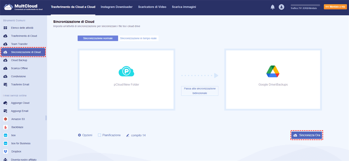349x161 pixels.
Task: Click Diventa nostro affiliato label
Action: coord(24,160)
